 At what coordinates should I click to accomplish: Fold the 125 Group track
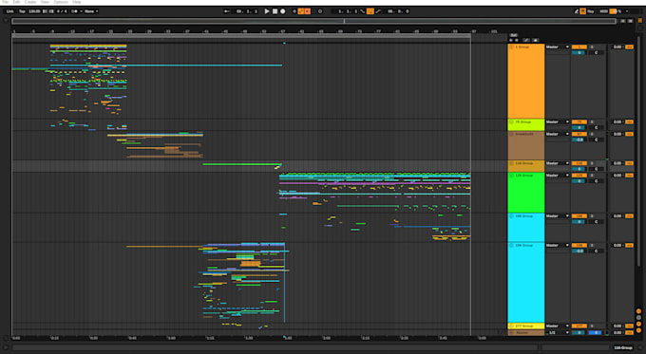(511, 176)
